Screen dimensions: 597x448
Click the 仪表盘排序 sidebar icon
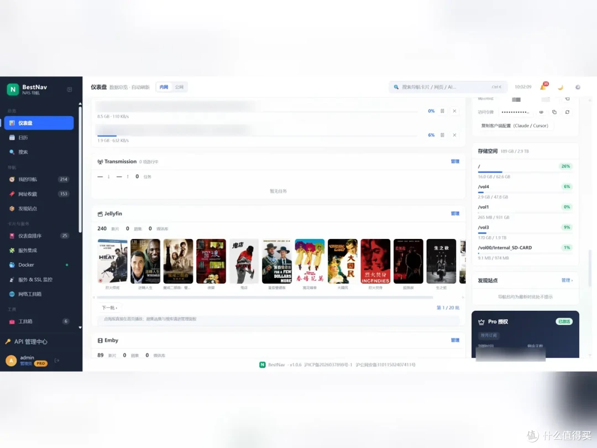pos(12,236)
